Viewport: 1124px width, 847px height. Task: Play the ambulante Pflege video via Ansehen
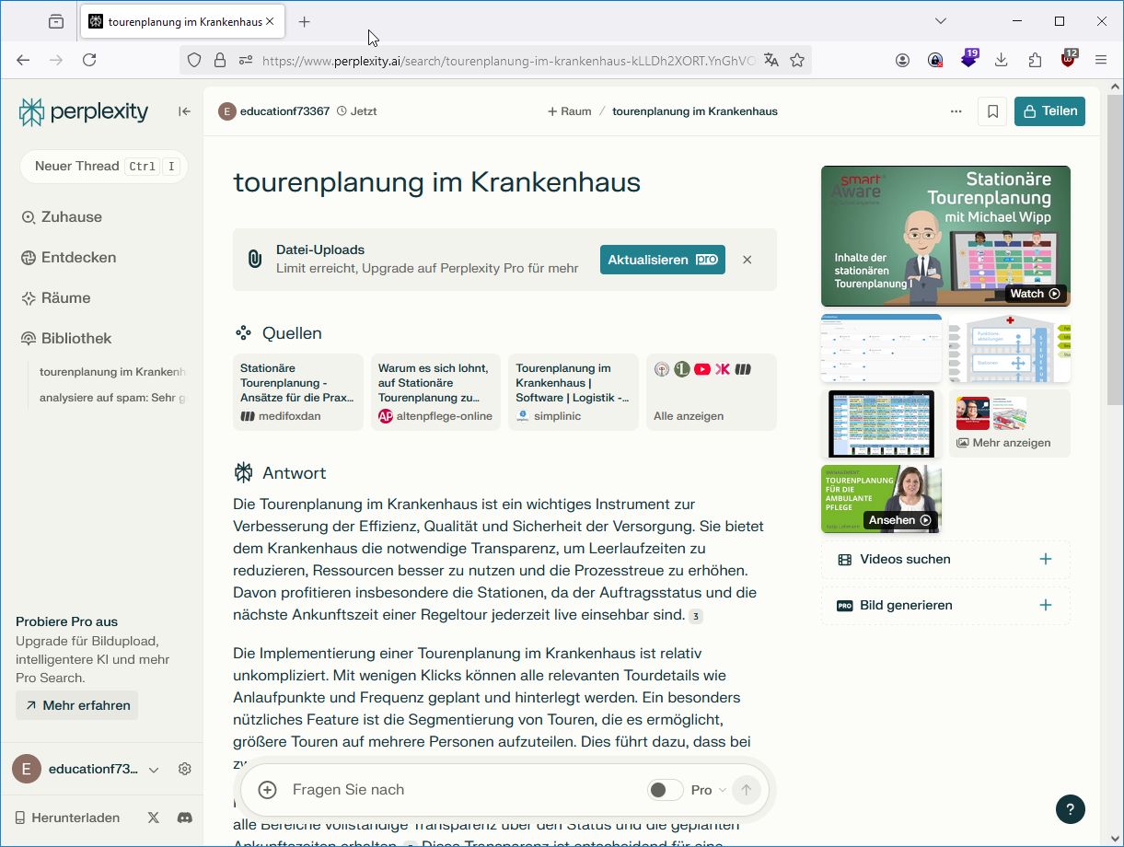pos(881,499)
